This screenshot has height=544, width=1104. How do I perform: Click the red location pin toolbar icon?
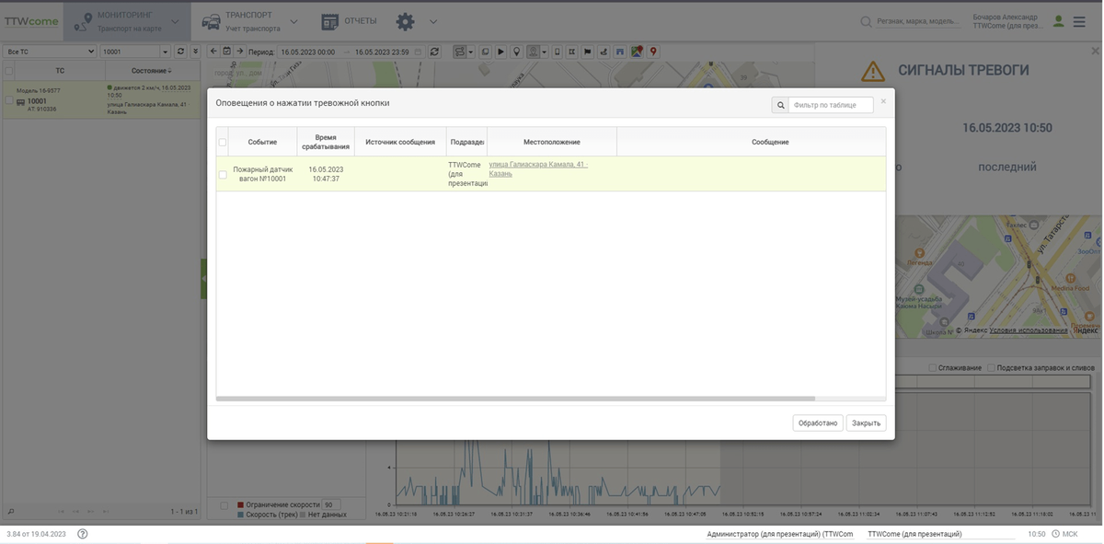click(x=651, y=52)
